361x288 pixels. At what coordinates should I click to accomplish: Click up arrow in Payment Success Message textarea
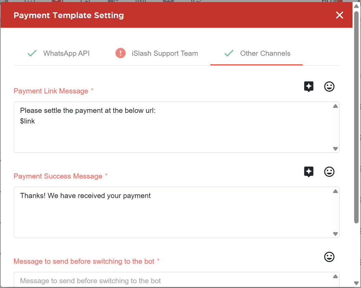335,191
